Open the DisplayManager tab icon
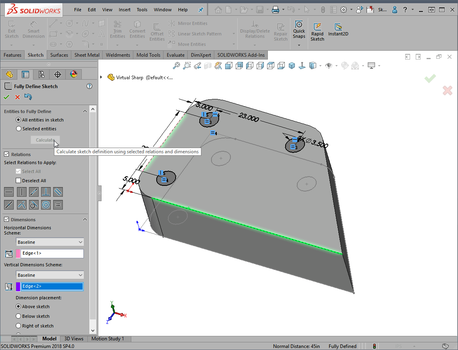Viewport: 458px width, 350px height. point(74,75)
